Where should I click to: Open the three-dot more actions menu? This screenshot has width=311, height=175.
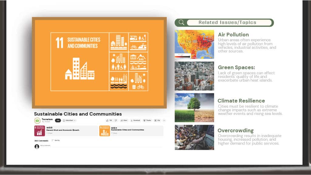coord(164,120)
